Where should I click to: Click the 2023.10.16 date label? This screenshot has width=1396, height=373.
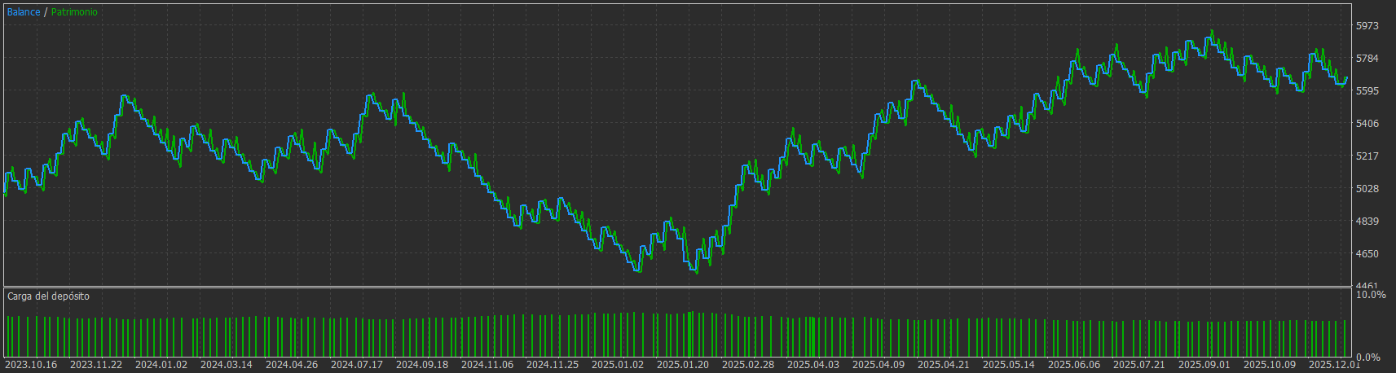[x=31, y=365]
